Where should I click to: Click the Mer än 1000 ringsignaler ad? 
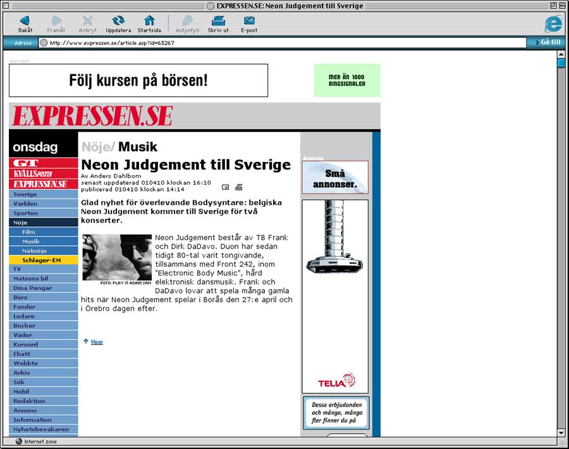click(347, 80)
